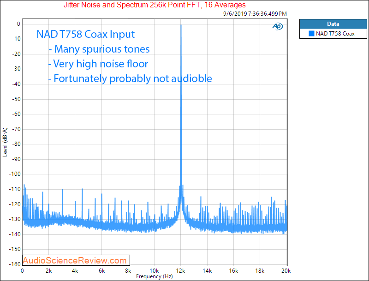Click the timestamp 9/6/2019 7:36:36.499 PM
The image size is (369, 281).
255,14
